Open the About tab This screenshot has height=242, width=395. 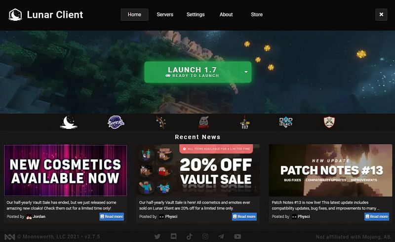[226, 15]
